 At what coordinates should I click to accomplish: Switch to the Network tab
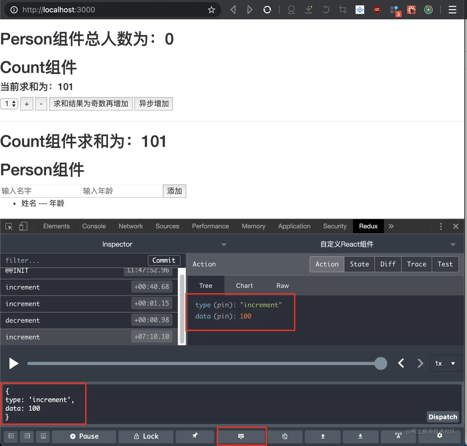click(131, 227)
